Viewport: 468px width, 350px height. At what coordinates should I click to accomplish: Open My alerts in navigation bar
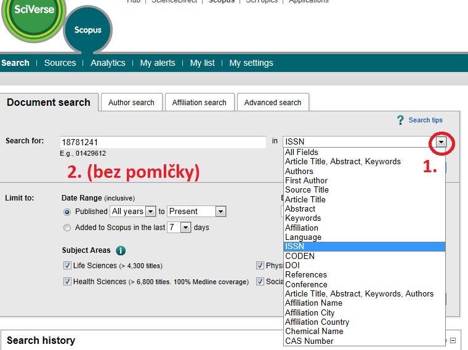coord(158,63)
